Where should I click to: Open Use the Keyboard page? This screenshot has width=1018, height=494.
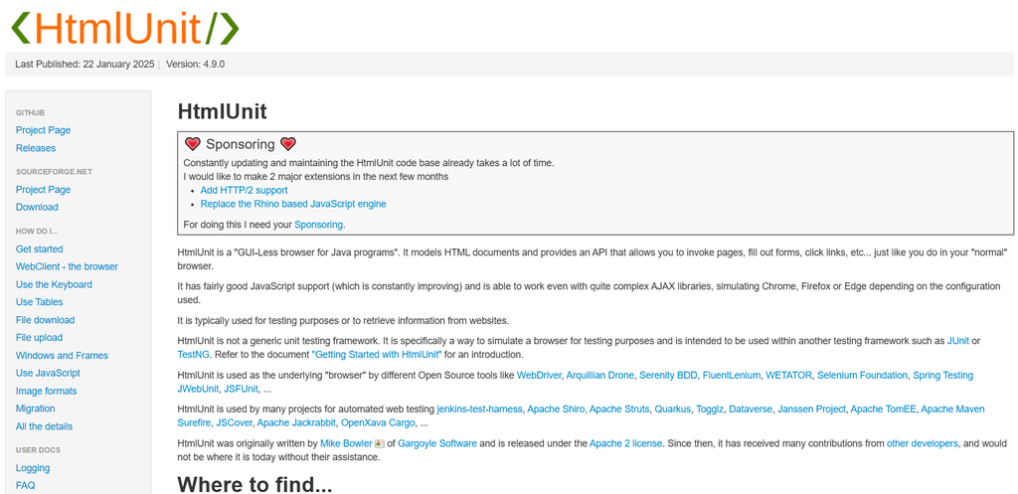(54, 284)
